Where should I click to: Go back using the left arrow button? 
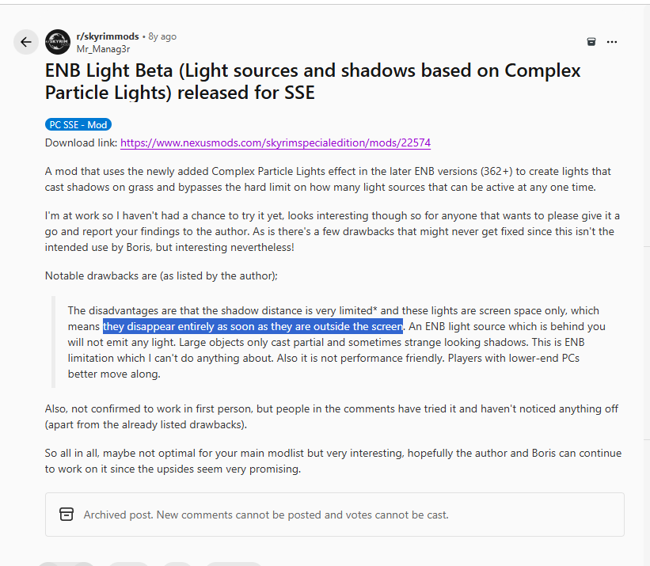tap(26, 42)
